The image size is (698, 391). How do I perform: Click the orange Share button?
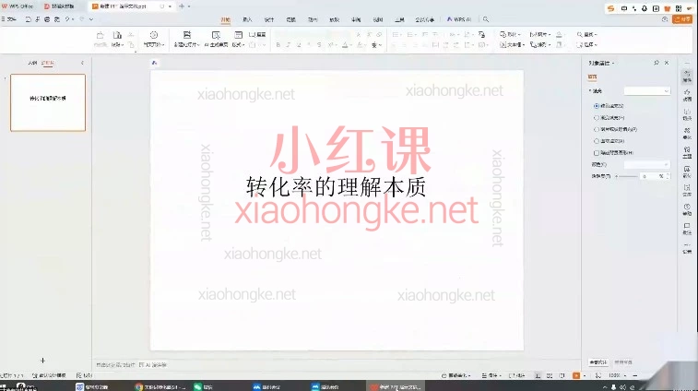click(682, 19)
